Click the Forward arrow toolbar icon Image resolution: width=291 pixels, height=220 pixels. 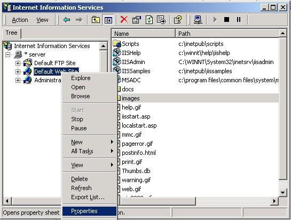pos(79,20)
